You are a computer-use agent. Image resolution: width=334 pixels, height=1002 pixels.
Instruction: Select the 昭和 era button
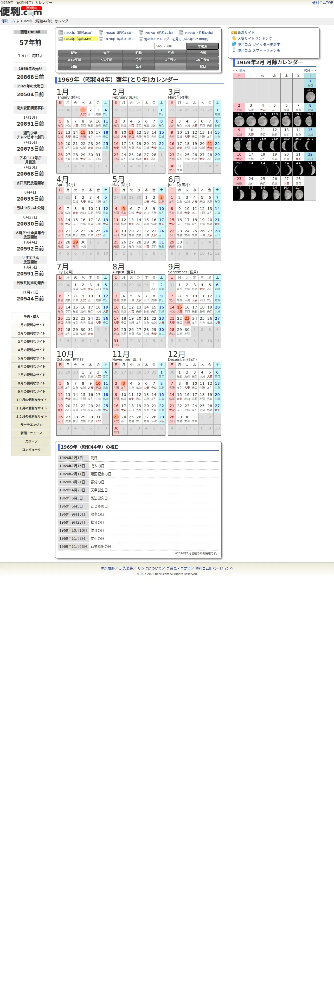138,53
